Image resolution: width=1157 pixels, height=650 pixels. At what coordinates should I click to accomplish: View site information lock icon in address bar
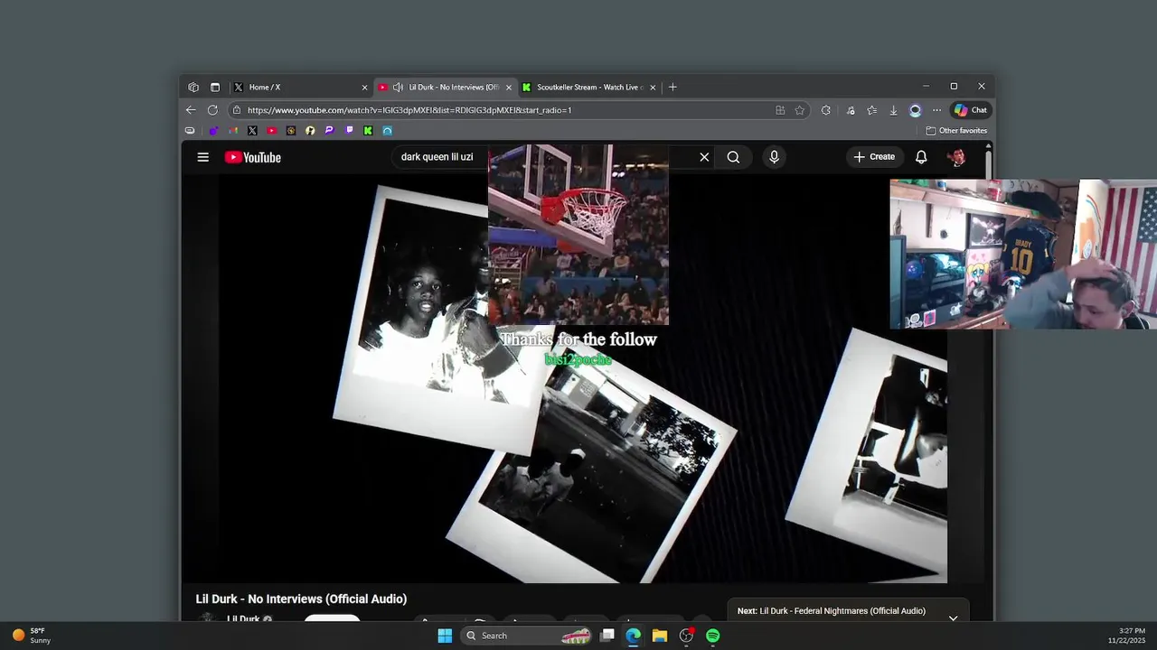236,110
